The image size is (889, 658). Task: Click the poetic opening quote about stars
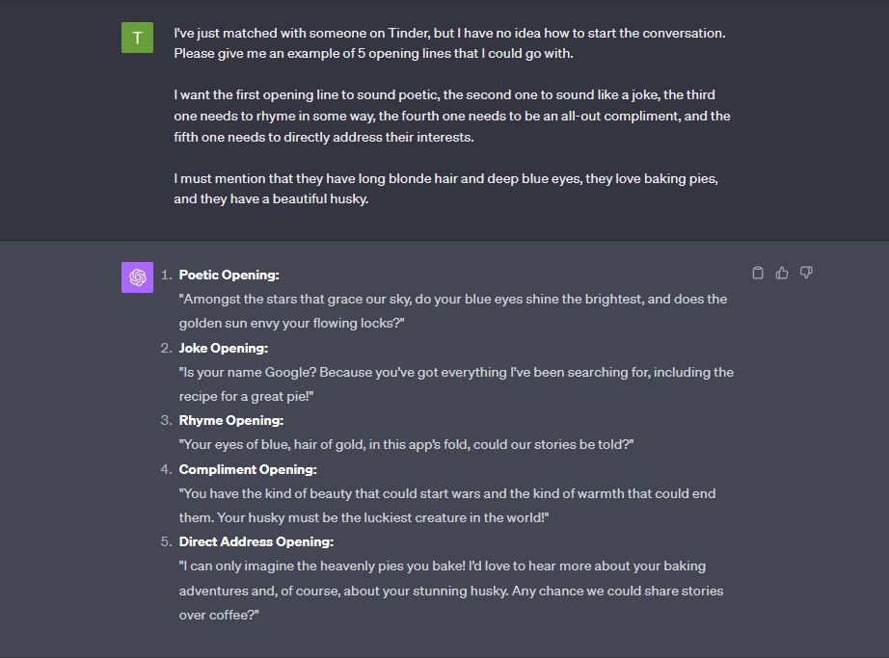(x=451, y=299)
